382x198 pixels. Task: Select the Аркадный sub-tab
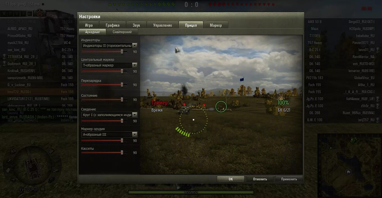92,32
